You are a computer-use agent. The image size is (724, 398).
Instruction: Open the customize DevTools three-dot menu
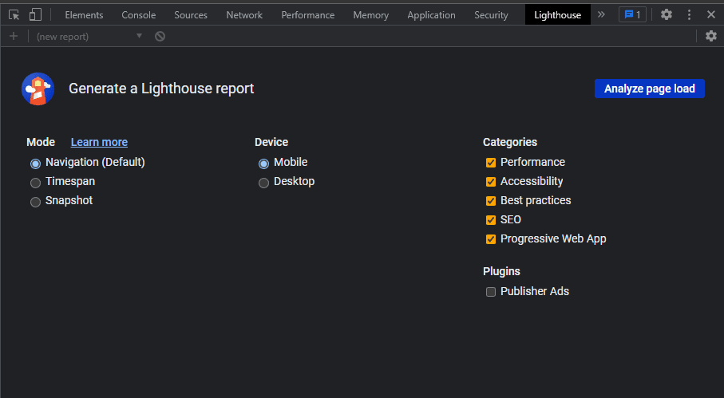(x=689, y=15)
